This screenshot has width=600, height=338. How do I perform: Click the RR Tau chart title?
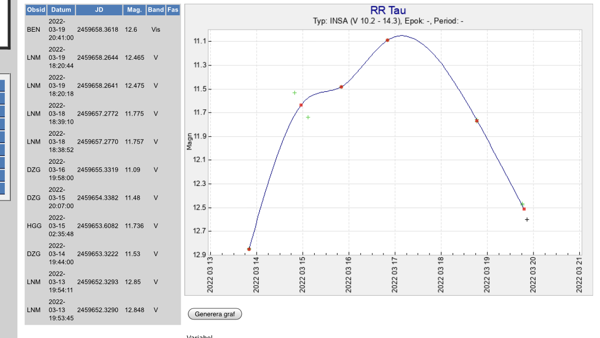(x=388, y=11)
